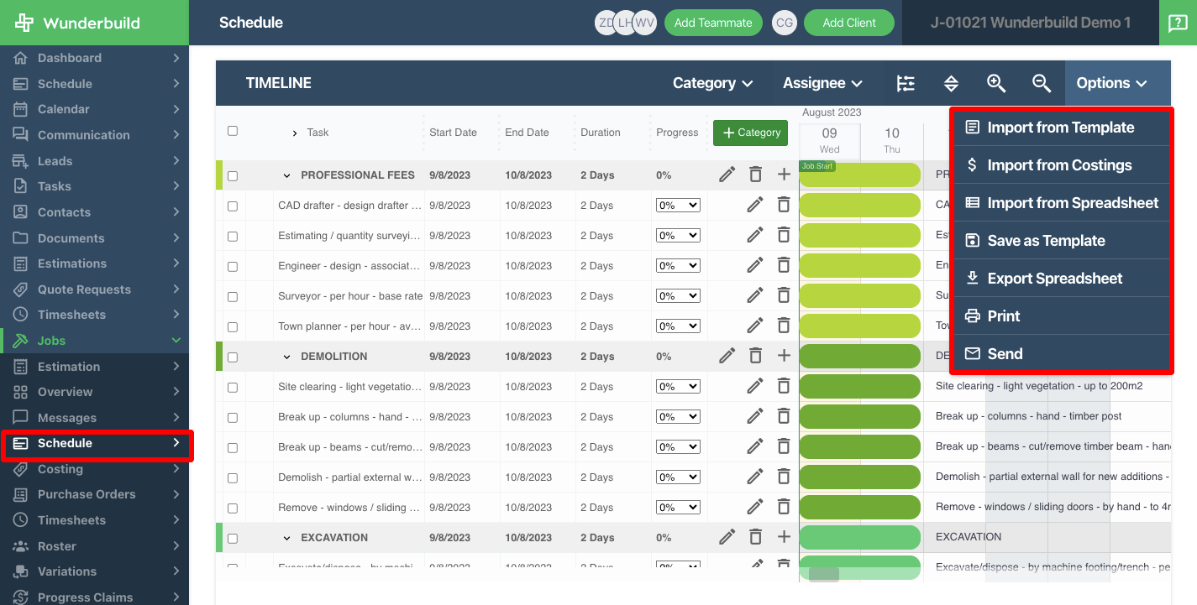
Task: Delete the PROFESSIONAL FEES category
Action: (x=756, y=175)
